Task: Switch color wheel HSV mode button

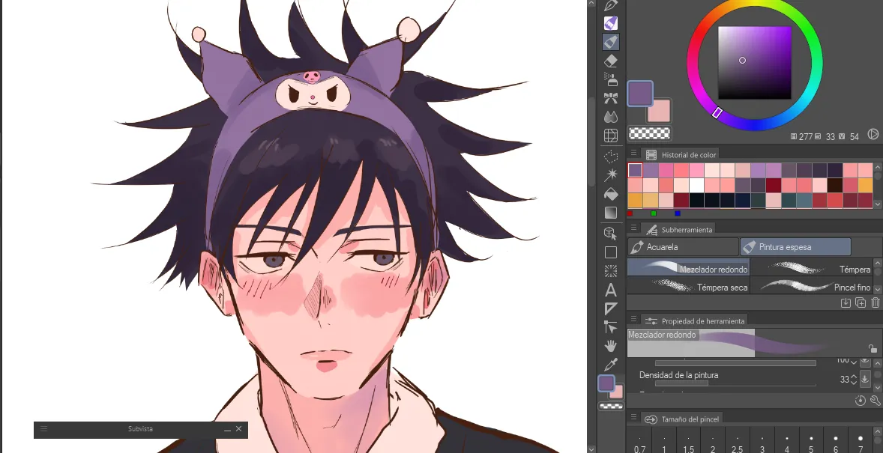Action: coord(873,135)
